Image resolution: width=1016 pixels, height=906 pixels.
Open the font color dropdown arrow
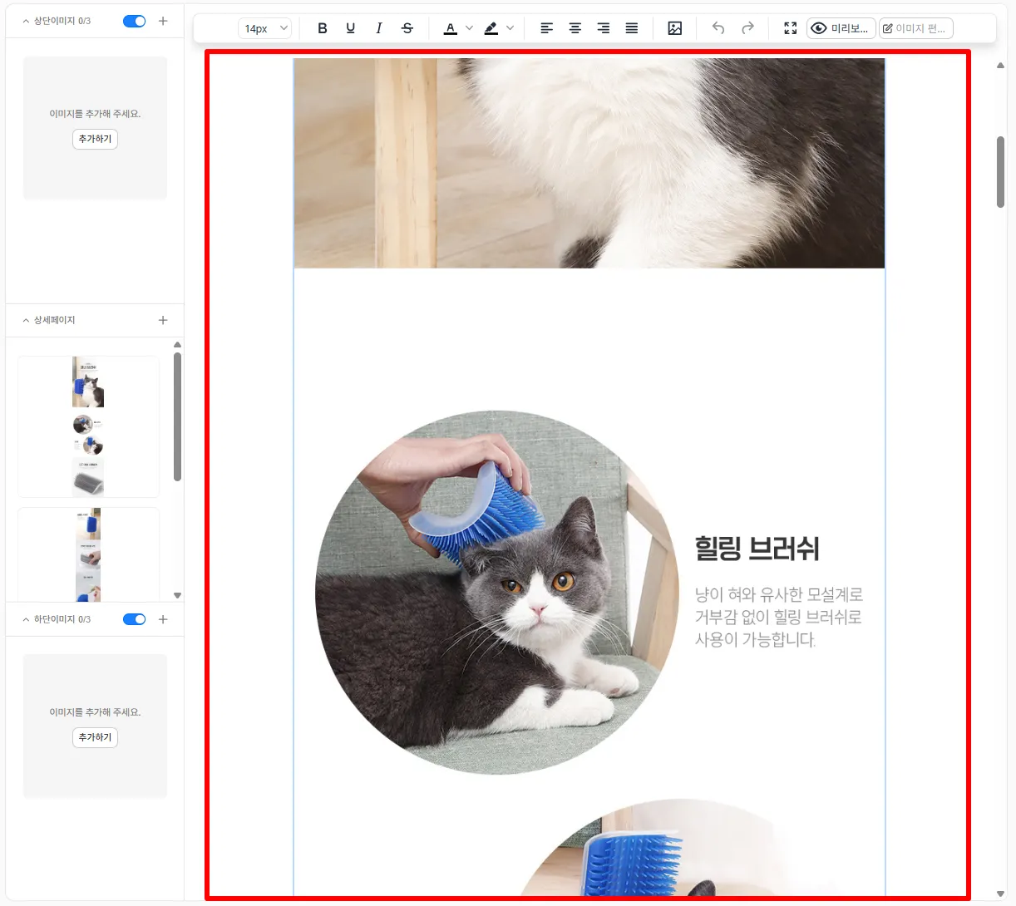pyautogui.click(x=469, y=28)
